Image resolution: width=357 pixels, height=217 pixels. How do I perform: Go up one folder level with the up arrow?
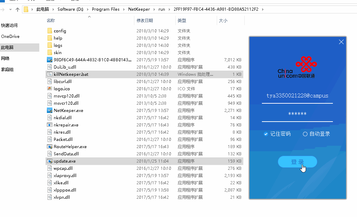point(18,9)
